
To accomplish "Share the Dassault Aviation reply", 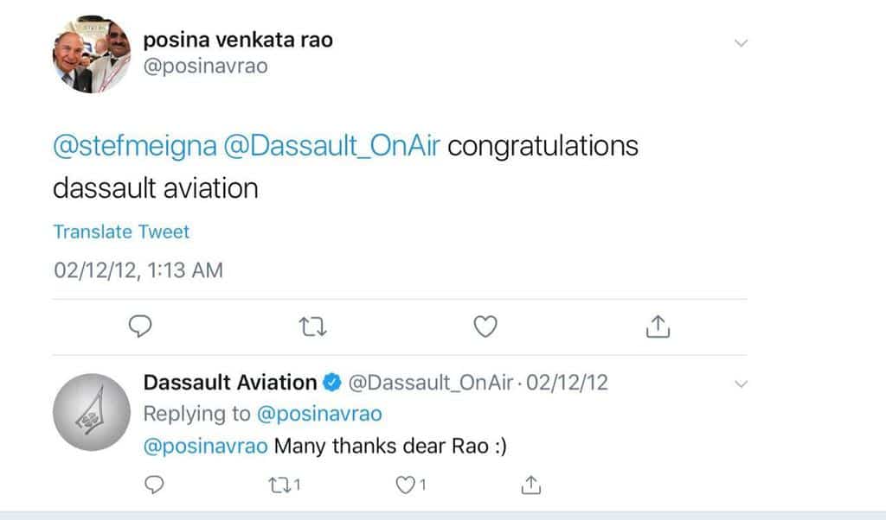I will [531, 485].
